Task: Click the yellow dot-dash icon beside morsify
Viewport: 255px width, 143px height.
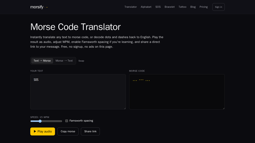Action: (46, 7)
